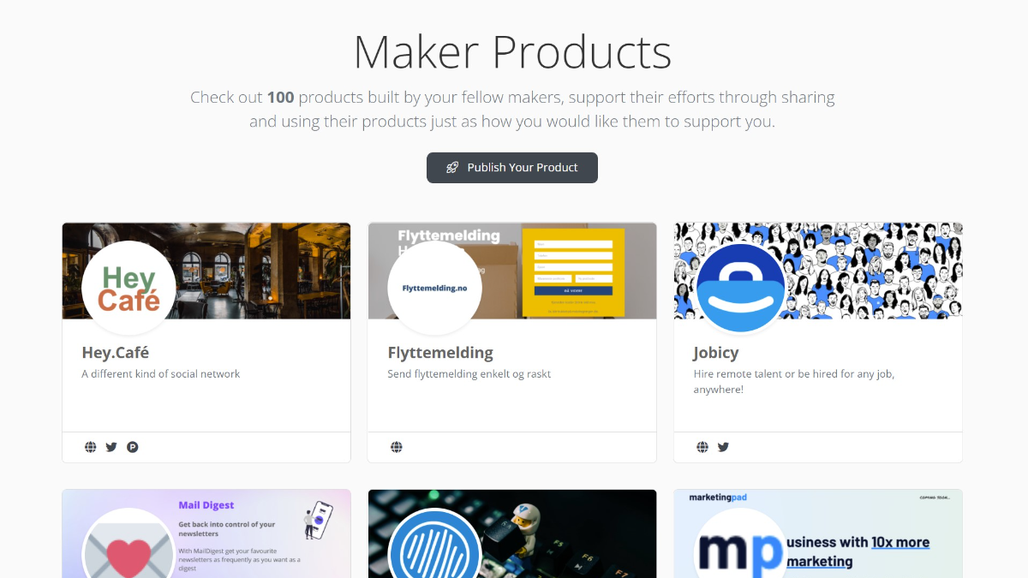Open Hey.Café Twitter icon

pyautogui.click(x=111, y=447)
